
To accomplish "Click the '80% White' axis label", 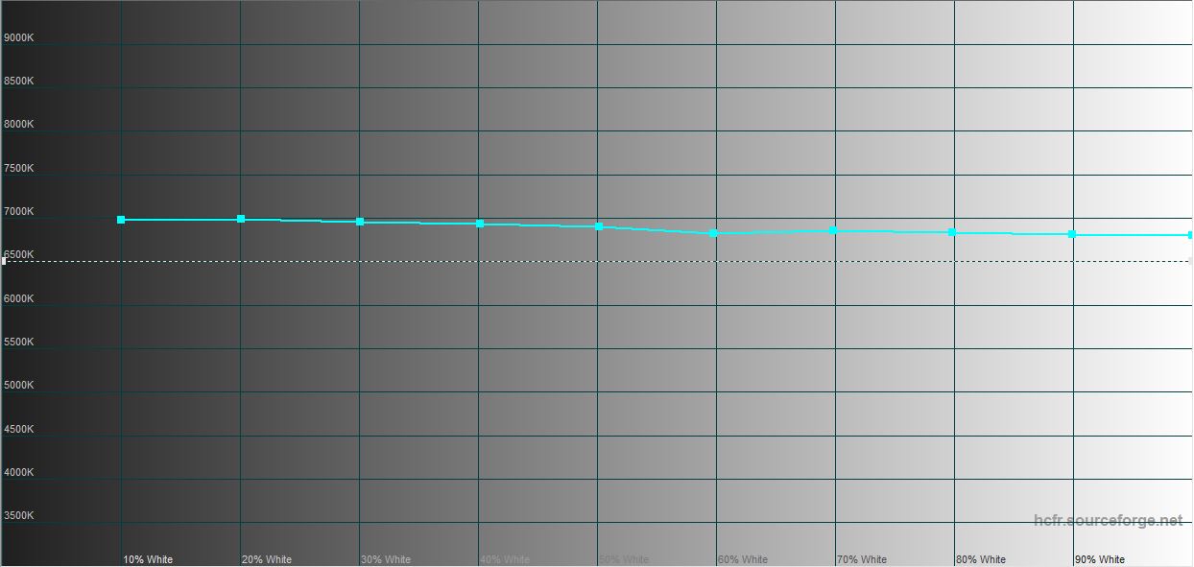I will point(981,559).
